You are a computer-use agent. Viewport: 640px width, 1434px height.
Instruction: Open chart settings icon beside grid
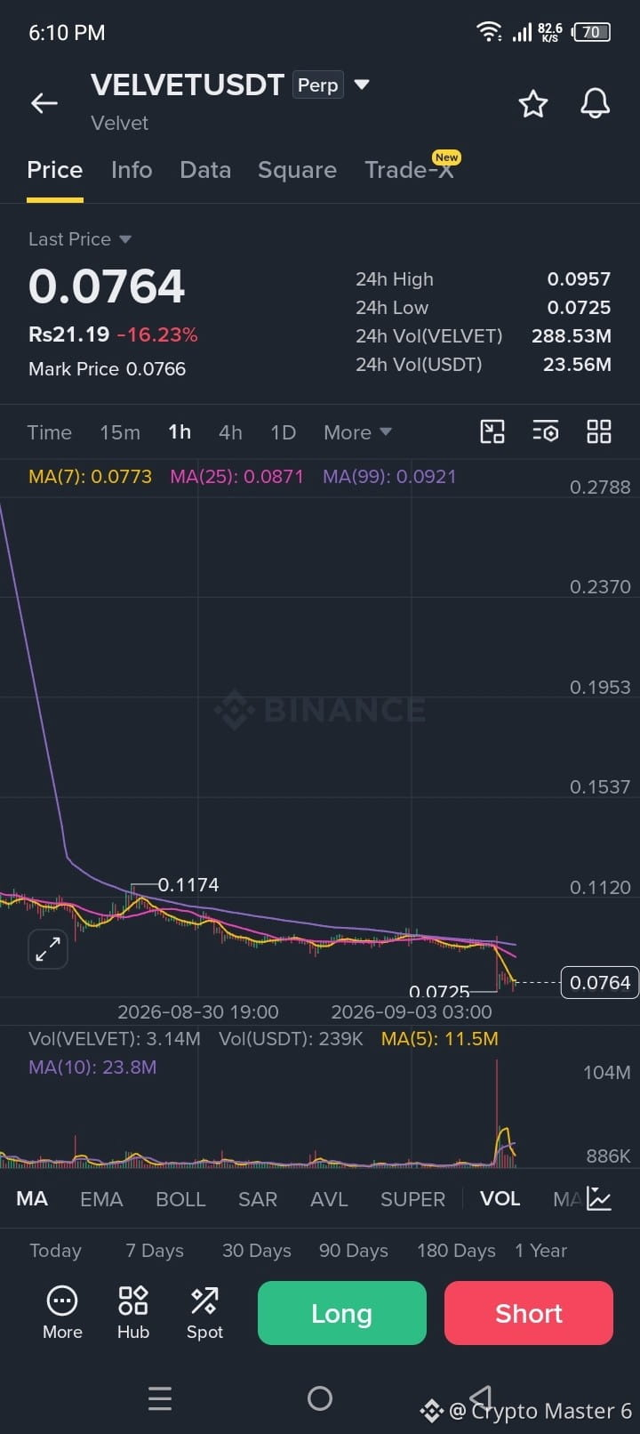(546, 432)
